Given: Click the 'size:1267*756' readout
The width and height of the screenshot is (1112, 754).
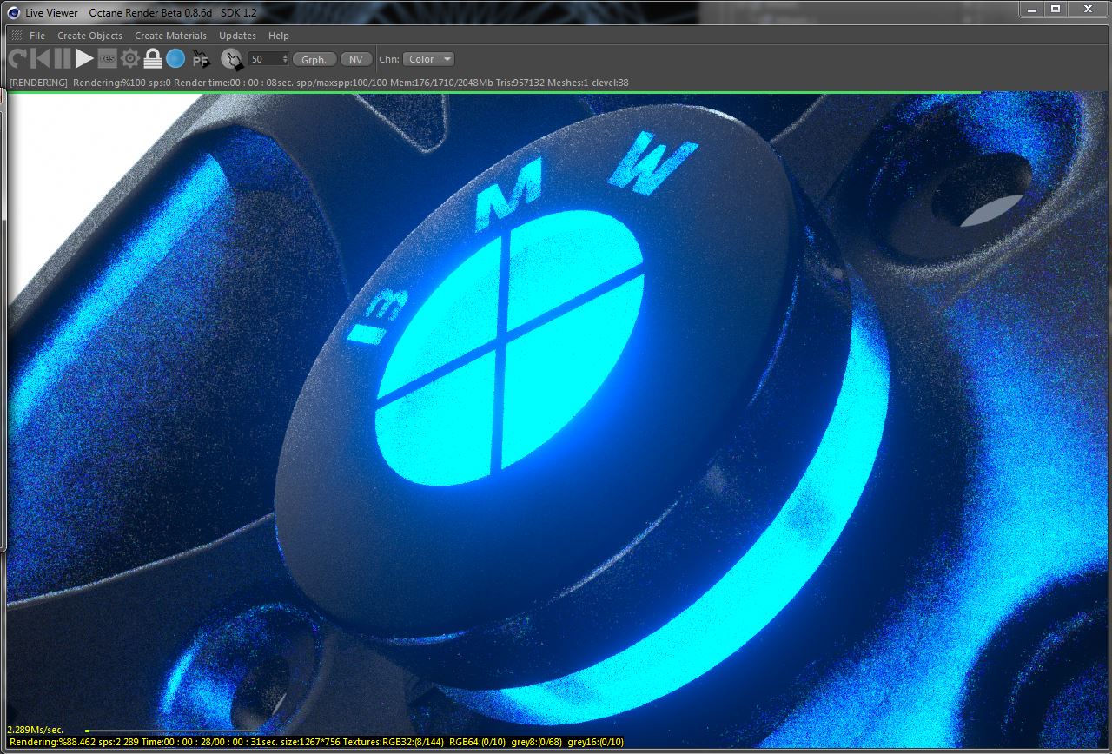Looking at the screenshot, I should [309, 742].
